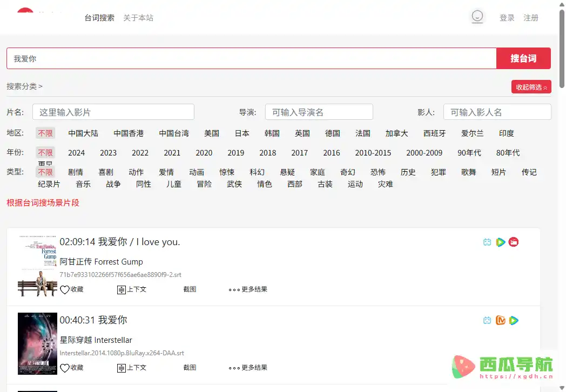
Task: Open Forrest Gump poster thumbnail
Action: click(x=38, y=266)
